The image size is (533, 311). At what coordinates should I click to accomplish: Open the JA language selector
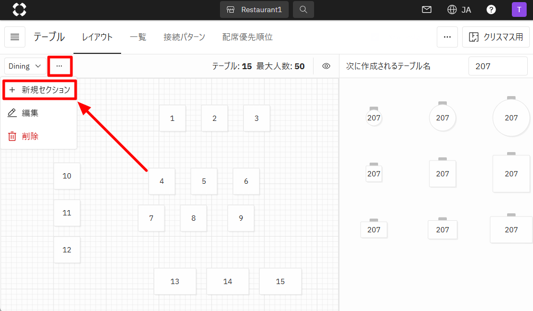tap(459, 10)
